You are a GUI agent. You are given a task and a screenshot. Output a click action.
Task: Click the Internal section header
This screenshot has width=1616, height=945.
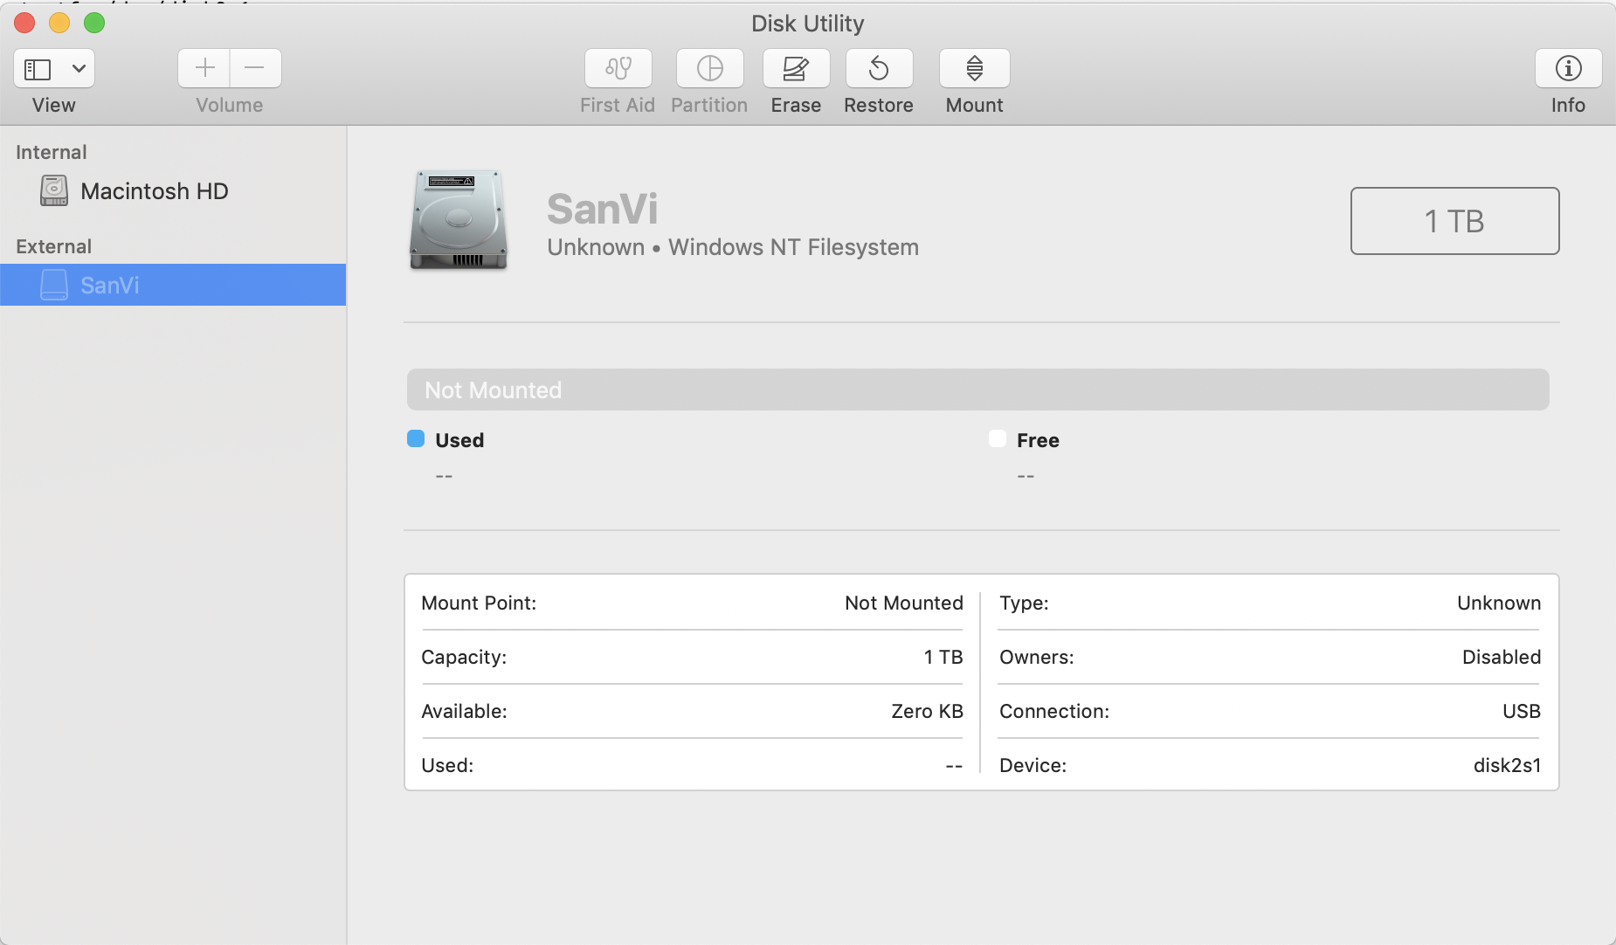coord(52,153)
